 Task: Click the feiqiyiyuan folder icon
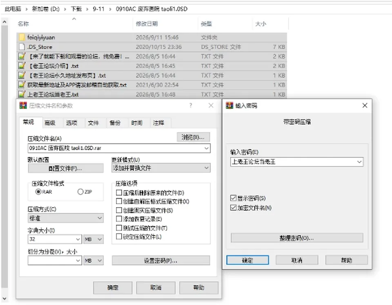click(x=22, y=37)
